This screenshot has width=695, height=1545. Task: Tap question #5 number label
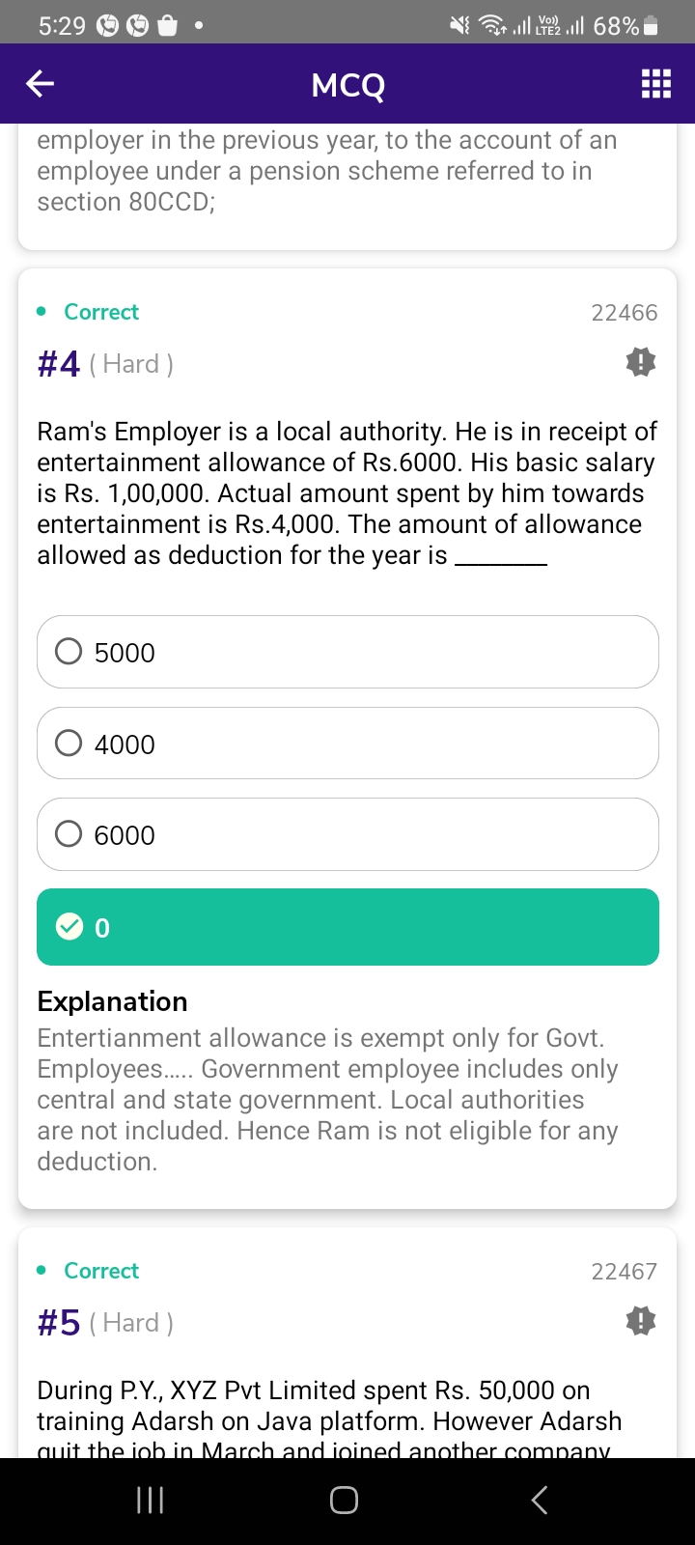59,1323
